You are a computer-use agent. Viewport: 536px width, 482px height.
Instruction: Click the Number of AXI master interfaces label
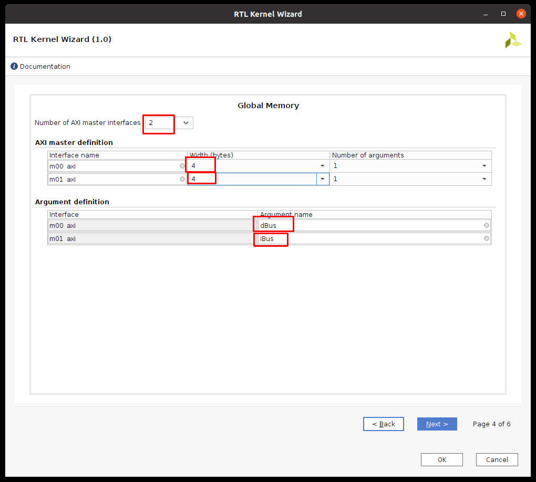point(88,123)
